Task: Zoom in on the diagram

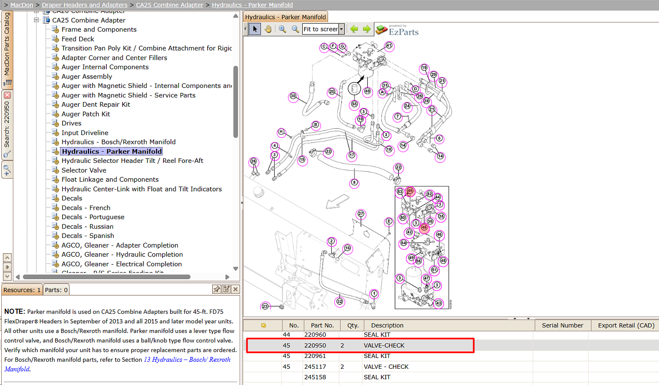Action: pyautogui.click(x=282, y=29)
